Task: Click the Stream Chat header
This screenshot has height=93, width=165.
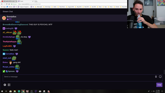Action: click(8, 11)
